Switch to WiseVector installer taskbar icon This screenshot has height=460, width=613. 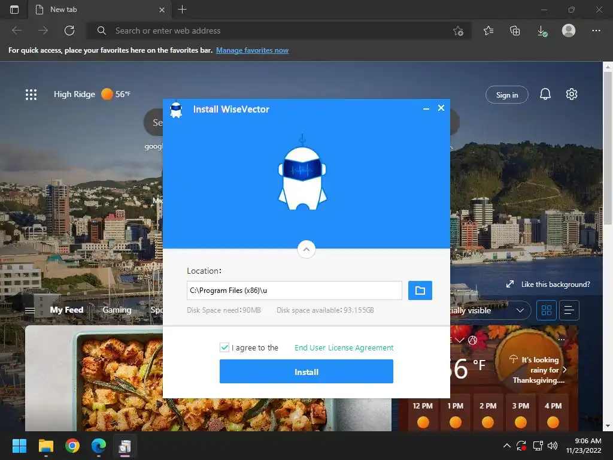(125, 446)
